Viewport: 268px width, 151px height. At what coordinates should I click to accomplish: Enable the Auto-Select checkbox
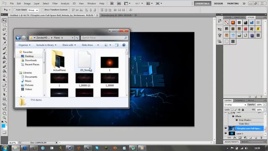(14, 10)
